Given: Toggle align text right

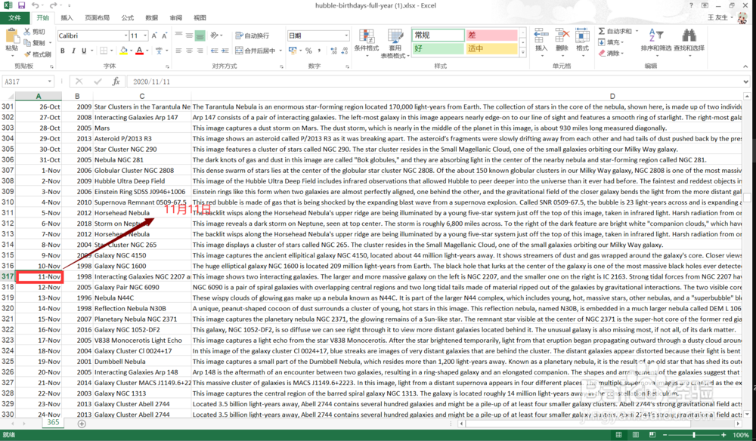Looking at the screenshot, I should tap(200, 51).
